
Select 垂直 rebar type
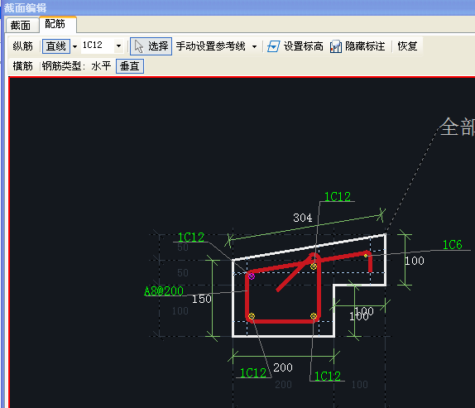[x=130, y=66]
